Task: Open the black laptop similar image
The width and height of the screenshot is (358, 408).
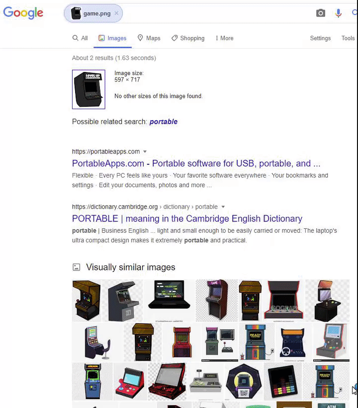Action: [169, 300]
